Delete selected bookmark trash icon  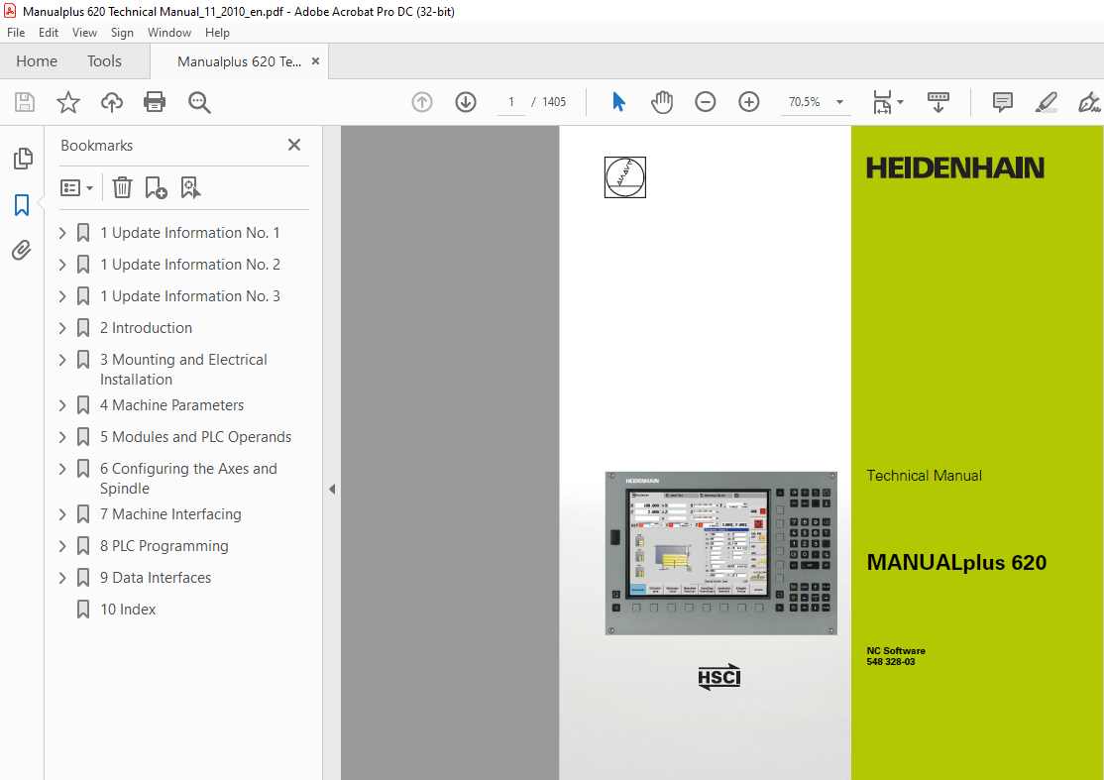123,188
